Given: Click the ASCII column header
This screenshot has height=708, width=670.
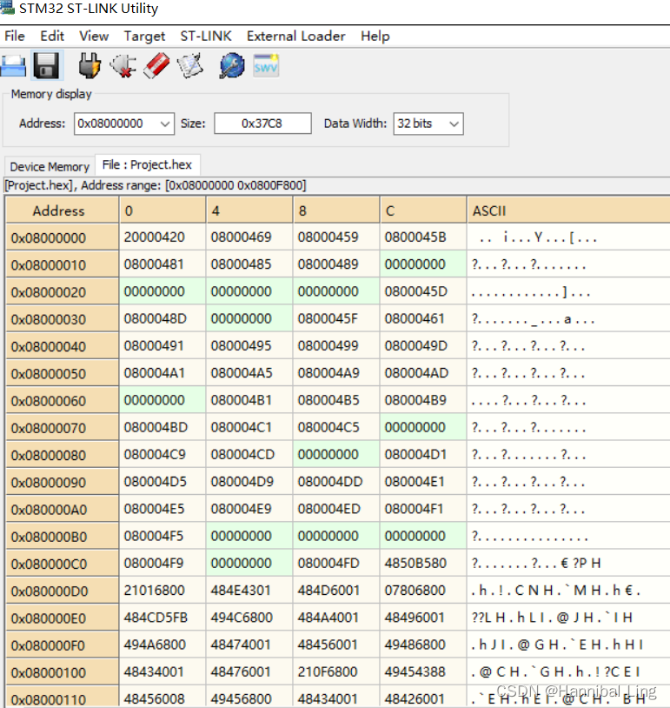Looking at the screenshot, I should (x=568, y=210).
